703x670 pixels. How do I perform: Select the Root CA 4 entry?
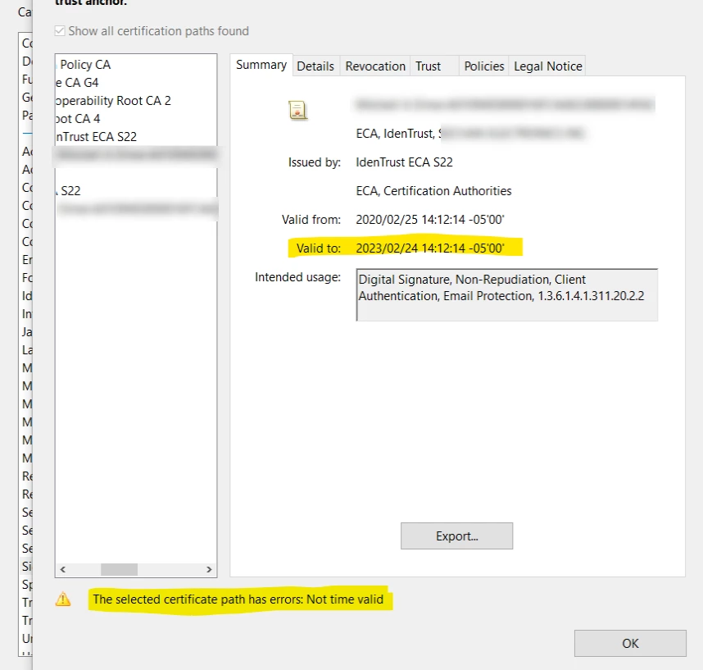[x=78, y=118]
